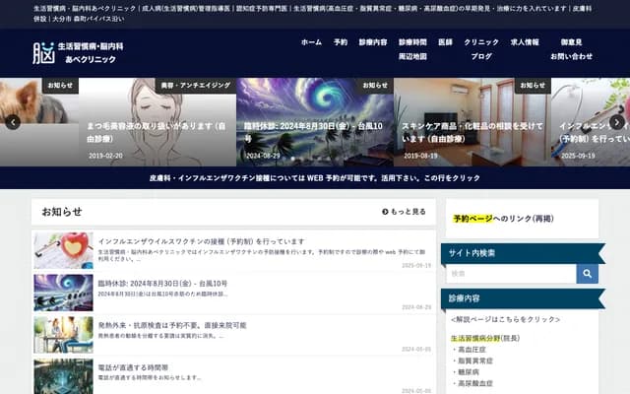Open 診療内容 menu item
Viewport: 630px width, 394px height.
(x=373, y=42)
